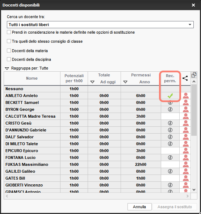Click the copy list icon above scrollbar
This screenshot has height=214, width=201.
[x=194, y=75]
